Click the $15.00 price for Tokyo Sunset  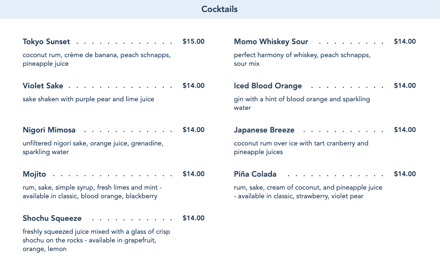coord(193,42)
